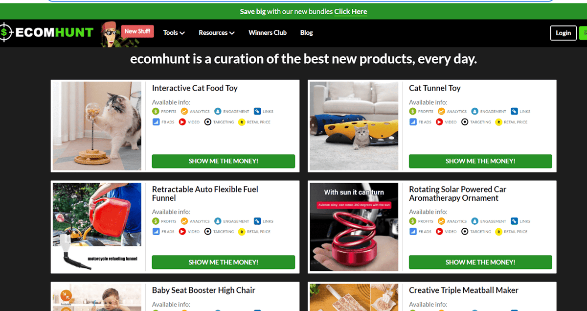Viewport: 587px width, 311px height.
Task: Open Rotating Solar Powered Car Aromatherapy Ornament title
Action: click(458, 193)
